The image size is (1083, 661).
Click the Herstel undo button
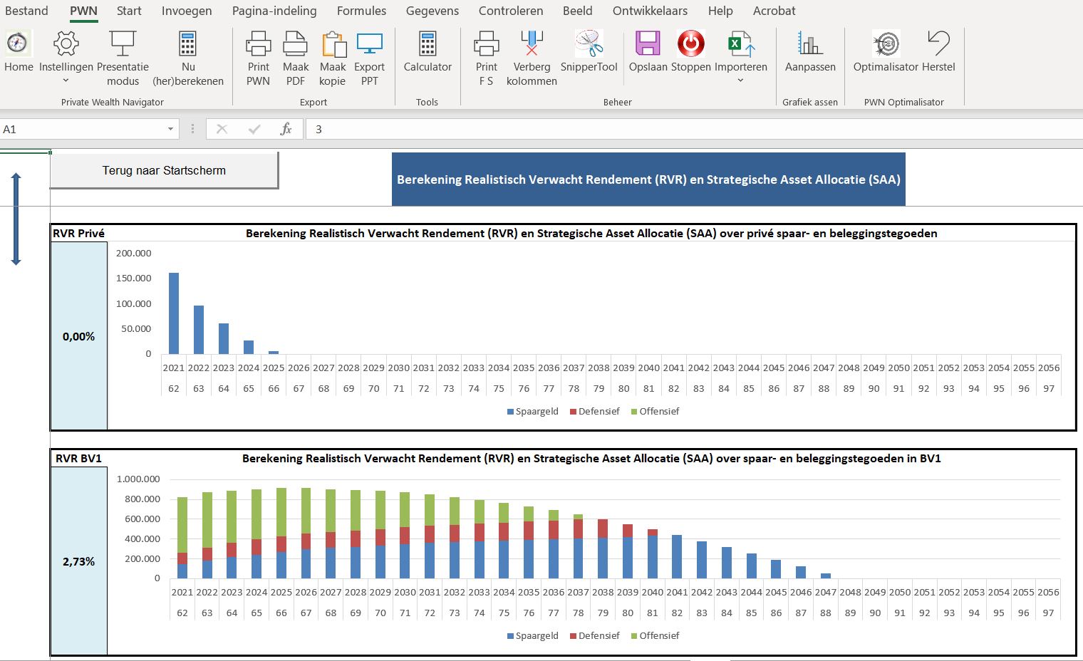click(938, 44)
